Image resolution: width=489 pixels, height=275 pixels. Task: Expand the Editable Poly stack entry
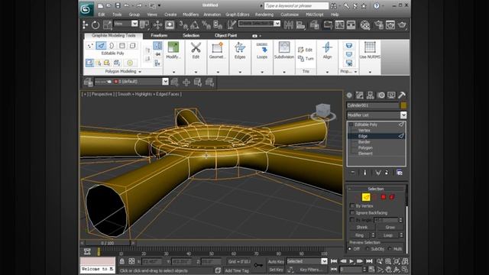351,125
